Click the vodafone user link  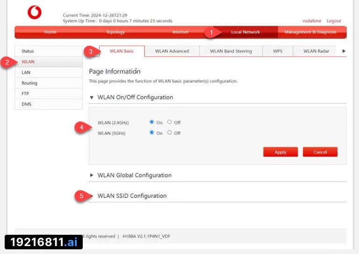point(312,21)
